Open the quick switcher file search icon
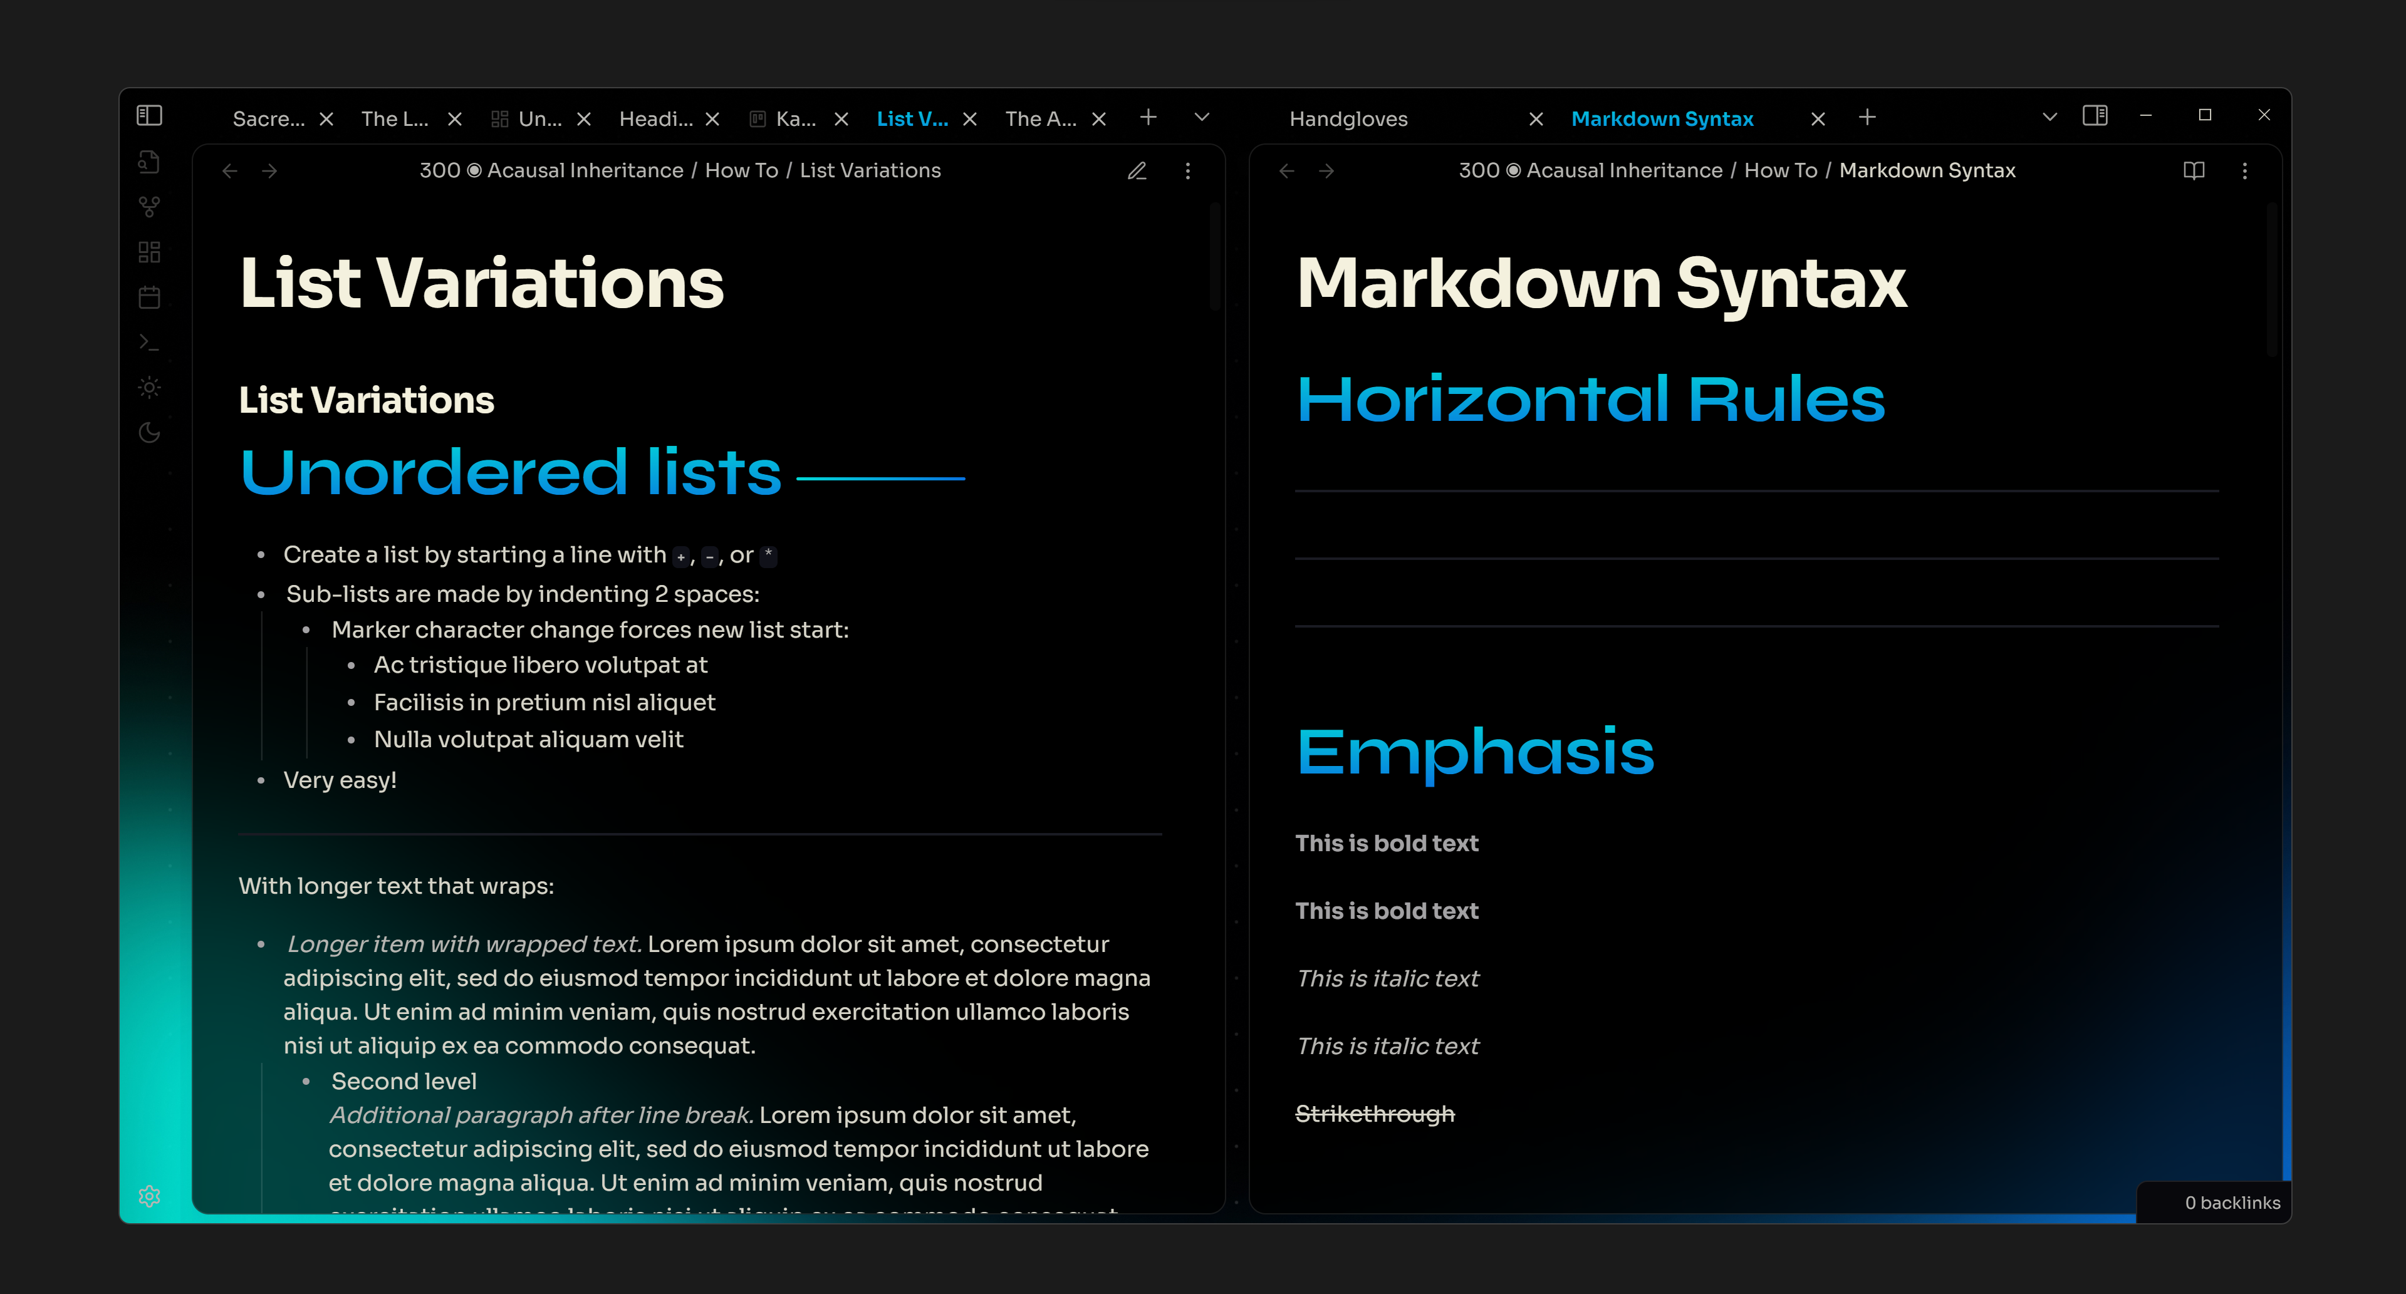 [x=150, y=162]
